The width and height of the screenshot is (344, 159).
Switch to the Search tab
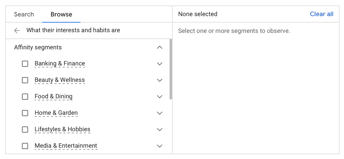24,14
